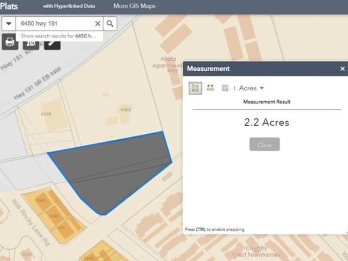Open the More GIS Maps link
Image resolution: width=348 pixels, height=261 pixels.
(x=134, y=7)
